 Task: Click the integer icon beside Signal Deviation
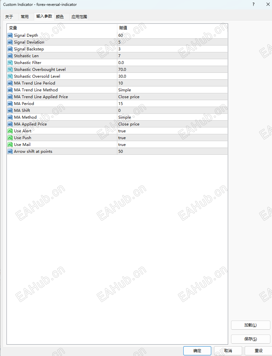click(x=10, y=42)
